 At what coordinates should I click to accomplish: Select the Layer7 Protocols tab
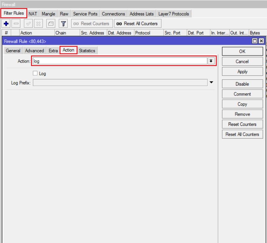pos(174,14)
